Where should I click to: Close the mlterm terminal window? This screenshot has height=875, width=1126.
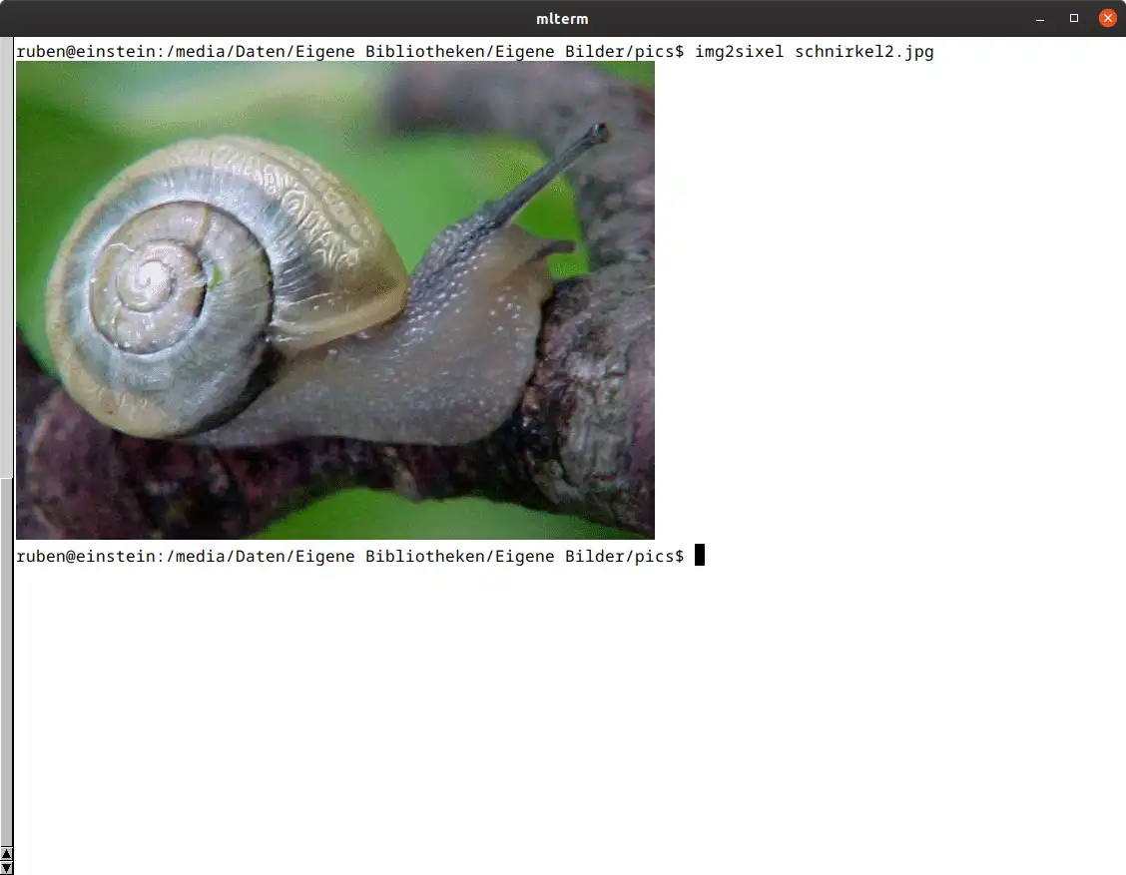[x=1108, y=18]
